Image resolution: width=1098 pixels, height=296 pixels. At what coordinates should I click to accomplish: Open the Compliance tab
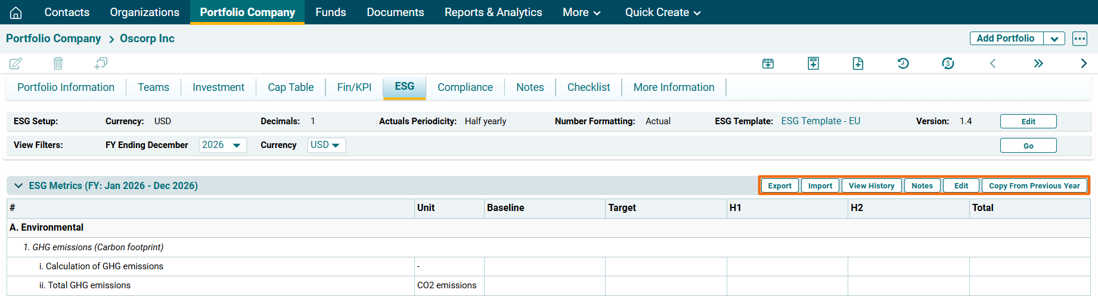click(465, 87)
